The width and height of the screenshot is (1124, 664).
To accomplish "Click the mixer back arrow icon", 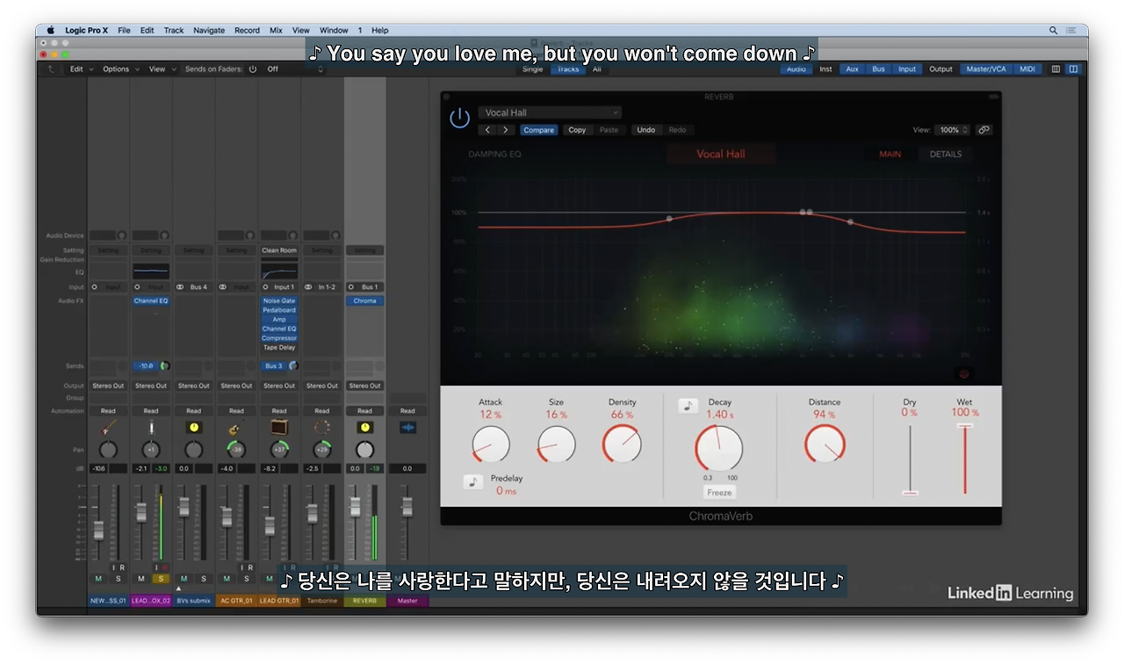I will pos(50,69).
